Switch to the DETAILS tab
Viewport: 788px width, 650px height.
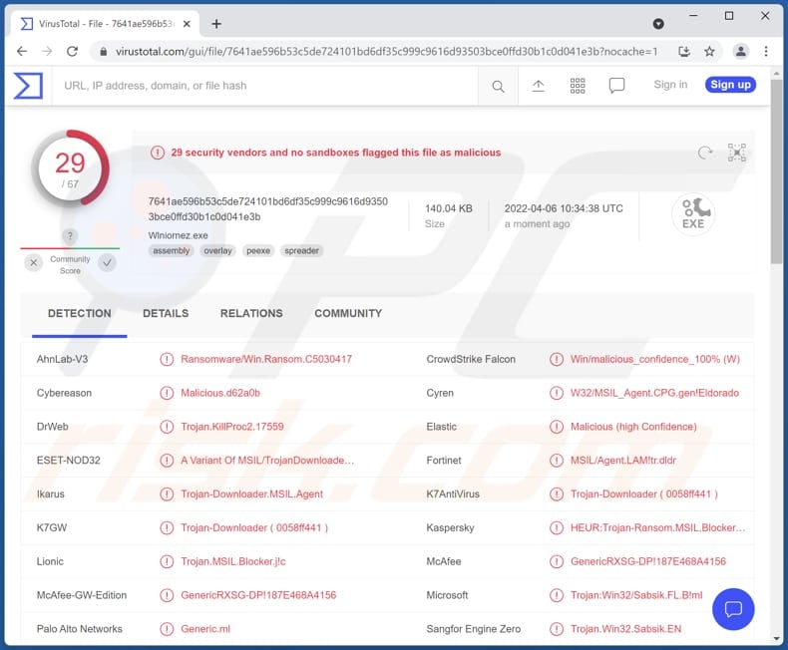click(166, 313)
